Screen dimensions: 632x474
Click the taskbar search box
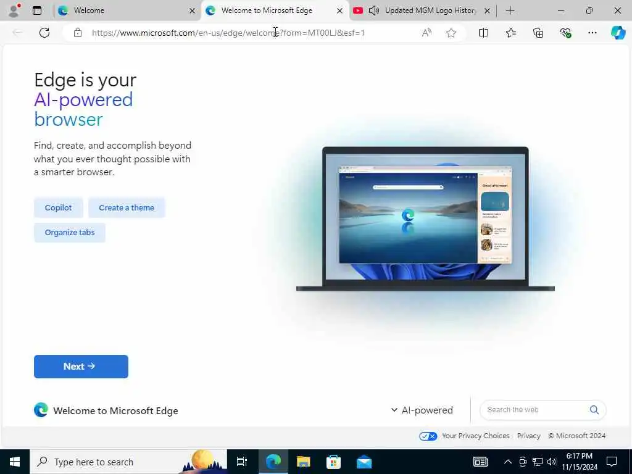(x=128, y=462)
